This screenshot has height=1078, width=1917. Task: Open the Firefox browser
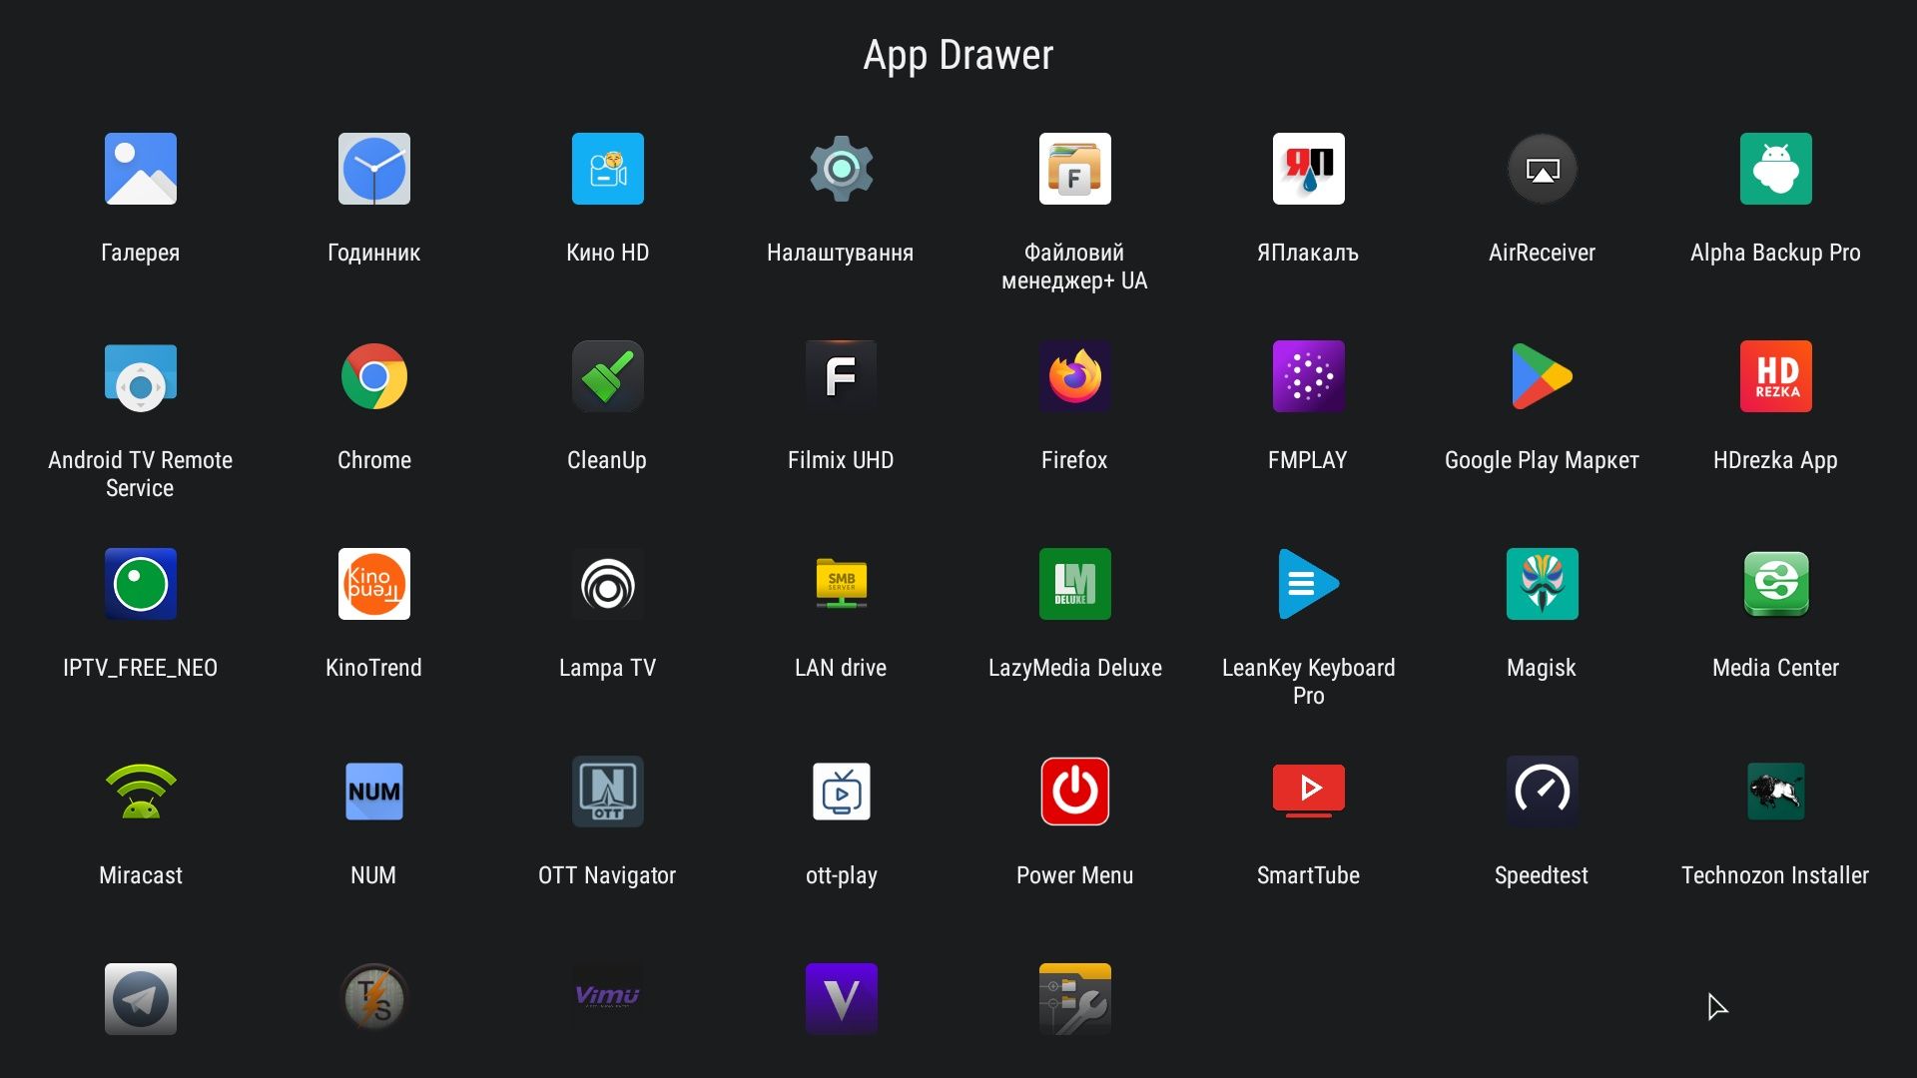click(x=1075, y=376)
